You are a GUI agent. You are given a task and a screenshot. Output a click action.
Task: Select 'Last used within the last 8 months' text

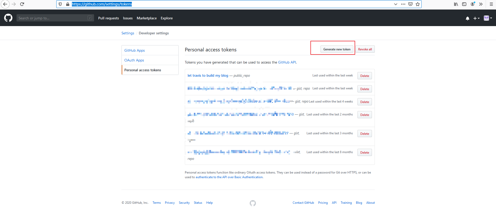point(330,152)
